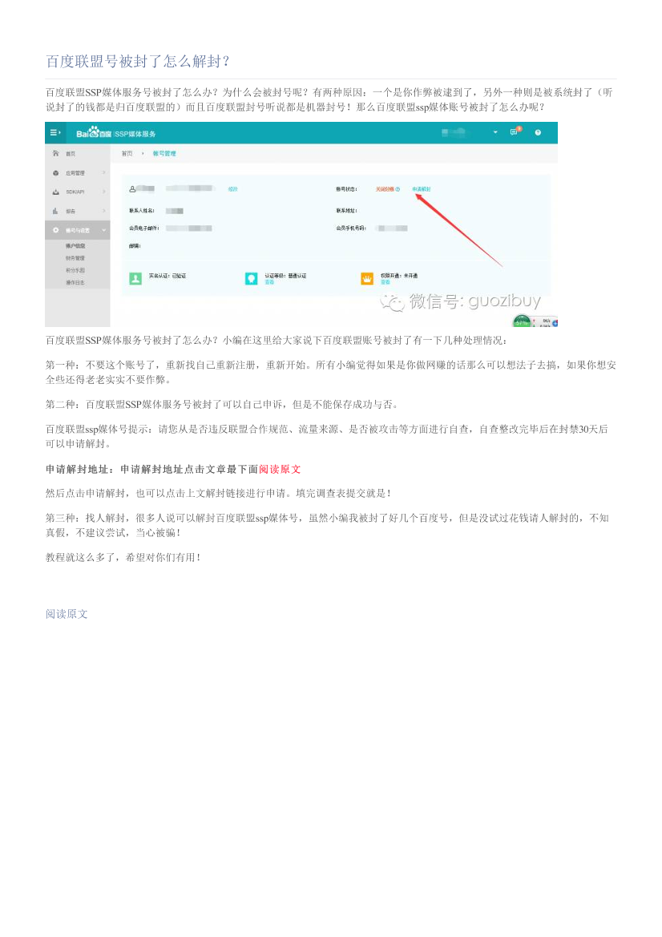662x937 pixels.
Task: Click the embedded SSP account screenshot image
Action: (301, 224)
